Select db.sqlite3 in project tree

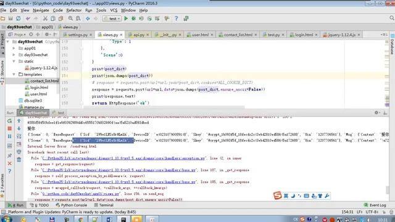[x=30, y=101]
